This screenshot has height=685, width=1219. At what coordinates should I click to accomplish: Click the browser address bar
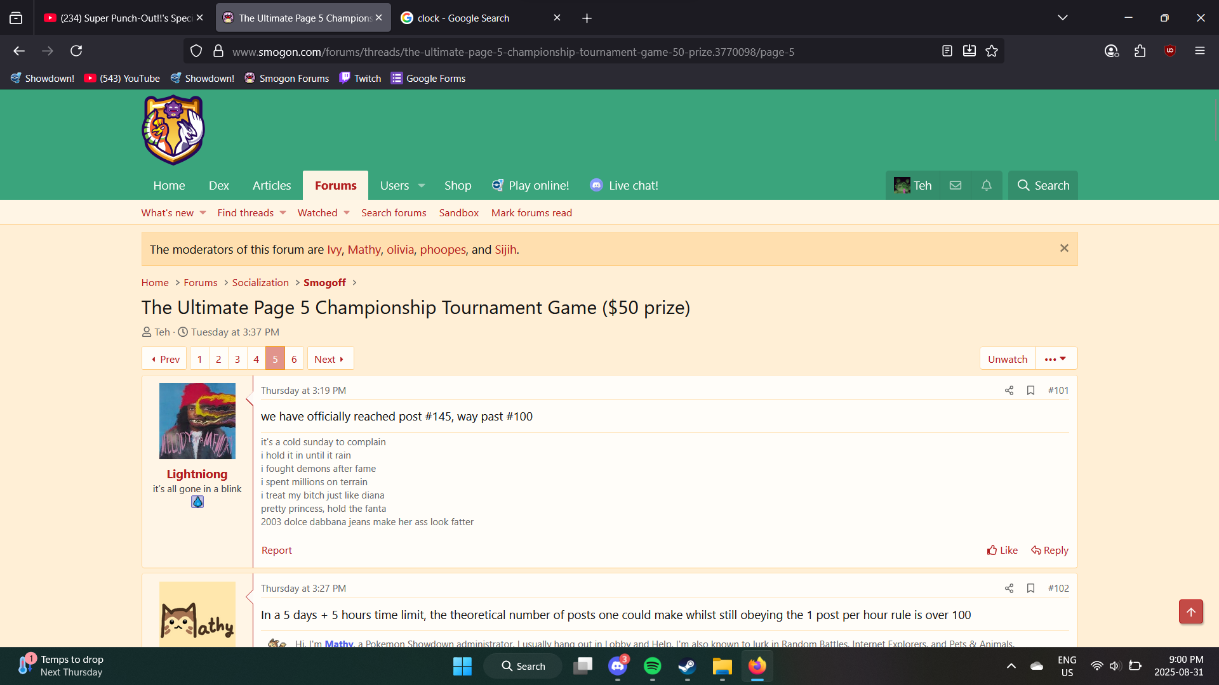point(513,52)
